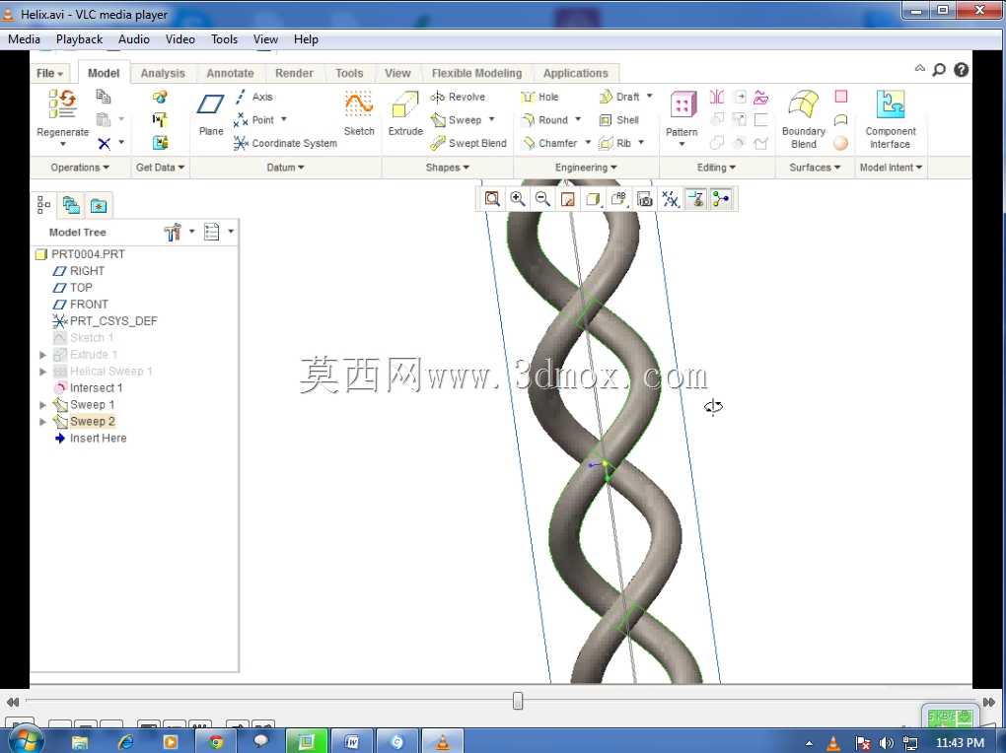Open the help question mark icon
1006x753 pixels.
click(961, 70)
